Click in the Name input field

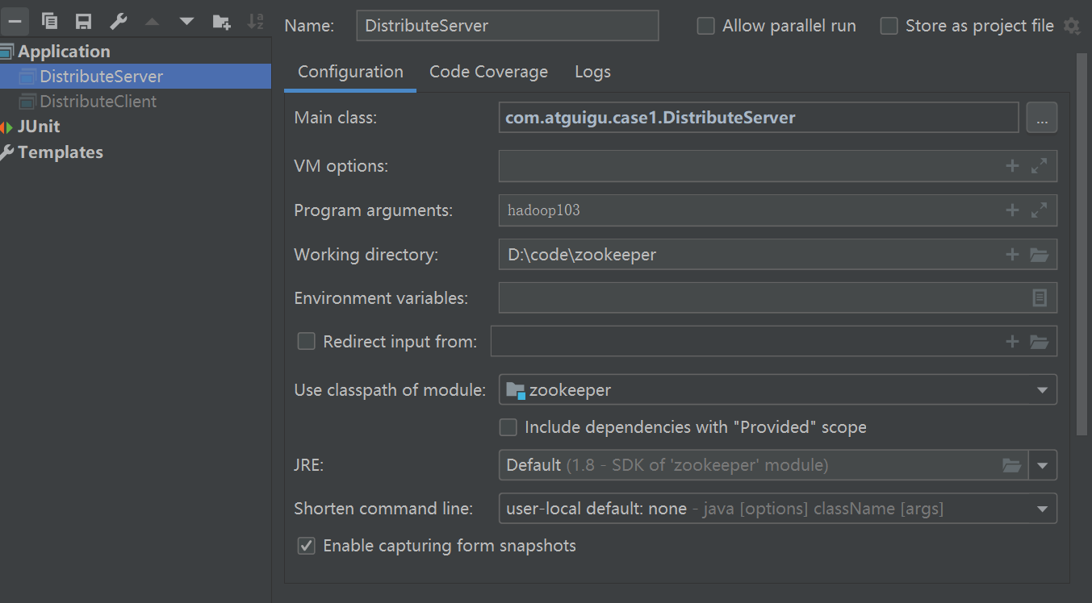(508, 26)
